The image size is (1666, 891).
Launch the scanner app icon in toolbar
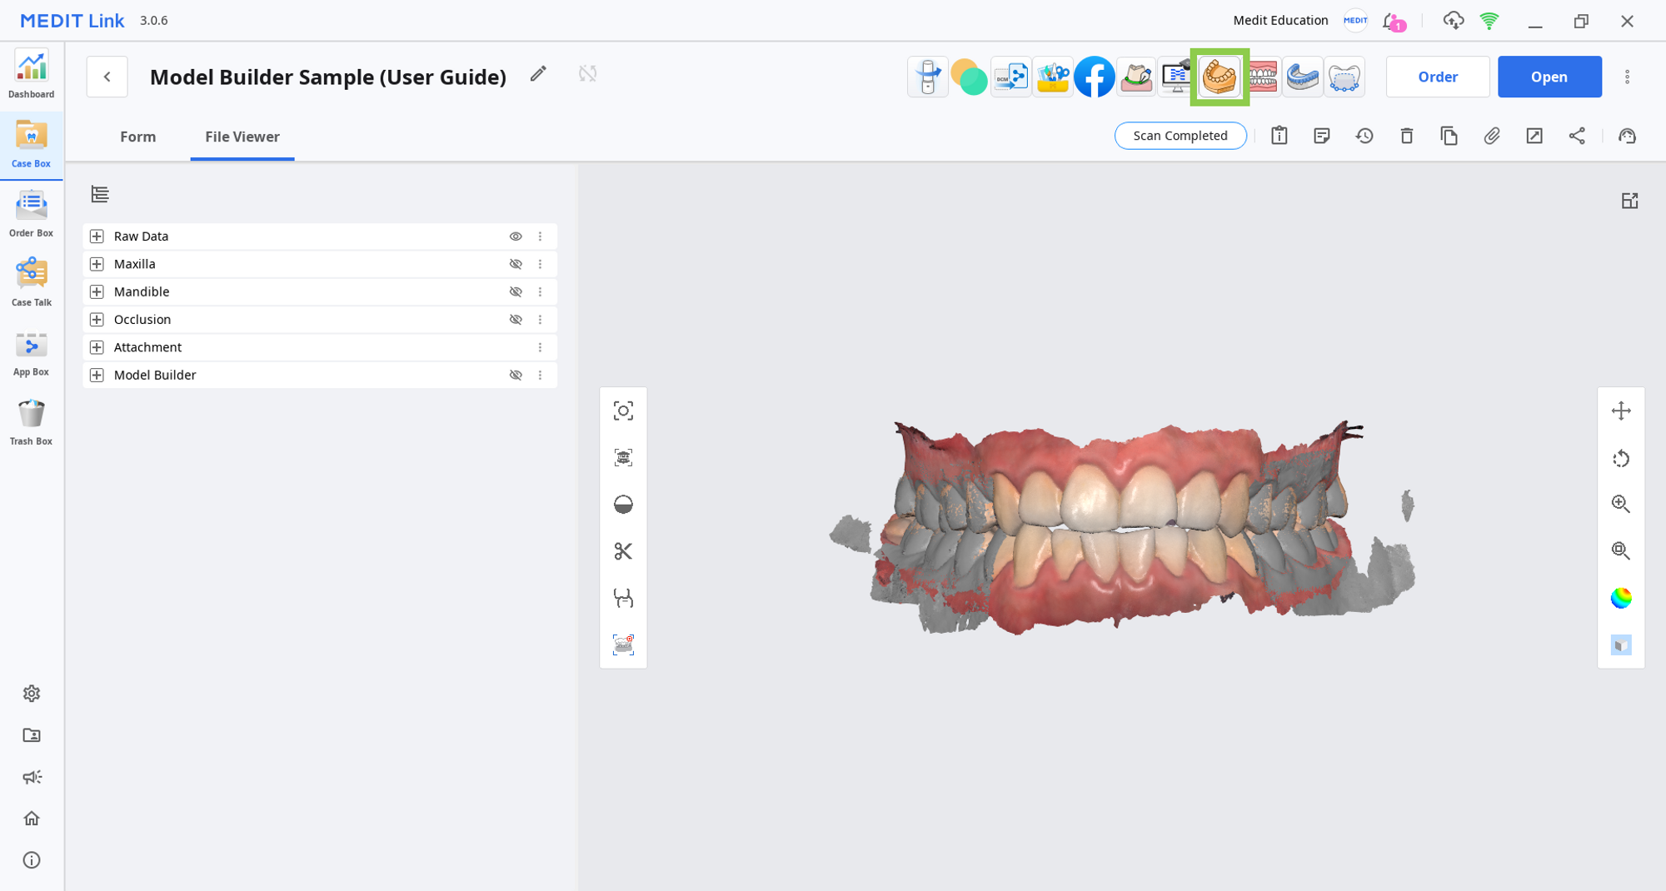[x=928, y=77]
